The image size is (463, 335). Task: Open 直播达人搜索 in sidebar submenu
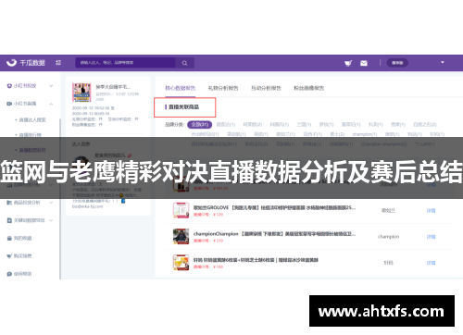[x=32, y=119]
